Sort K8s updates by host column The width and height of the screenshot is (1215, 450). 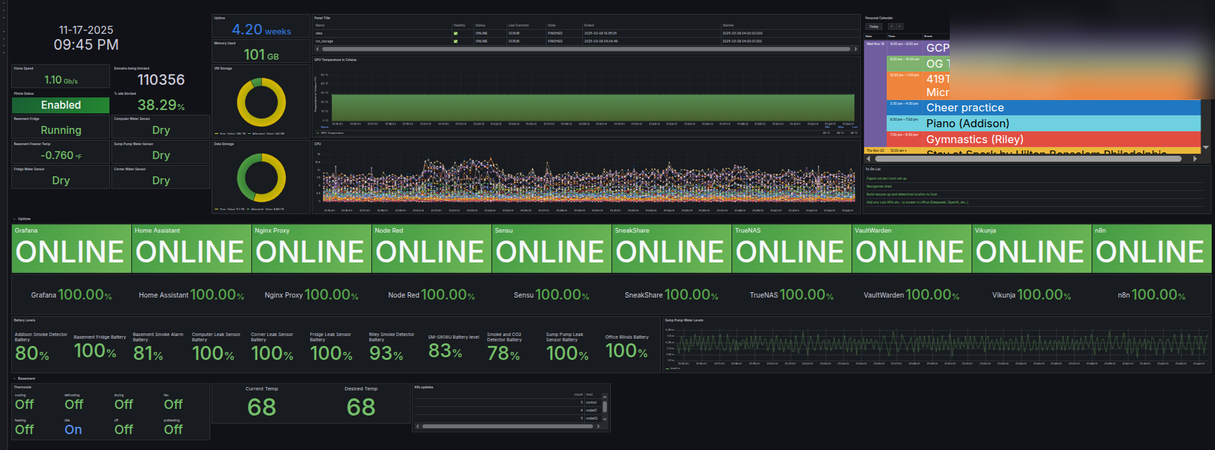pos(590,394)
